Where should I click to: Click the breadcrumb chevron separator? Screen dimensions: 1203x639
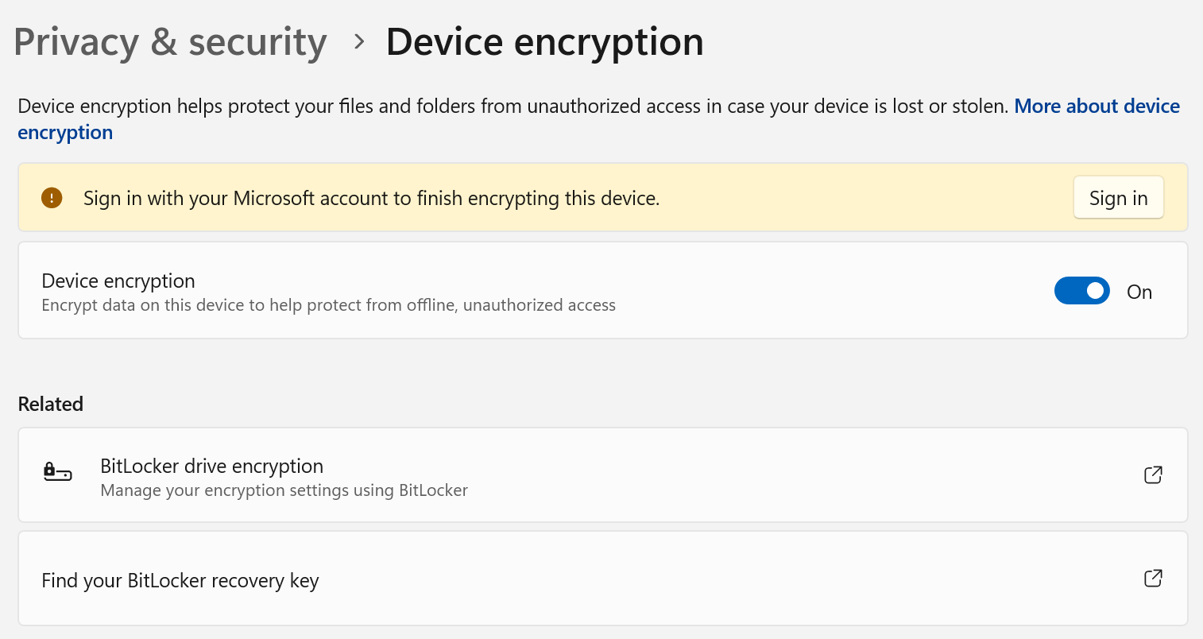click(359, 42)
